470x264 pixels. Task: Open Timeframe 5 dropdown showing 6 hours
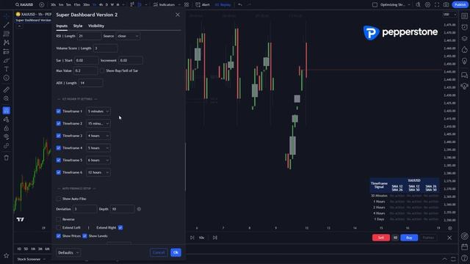pos(98,160)
